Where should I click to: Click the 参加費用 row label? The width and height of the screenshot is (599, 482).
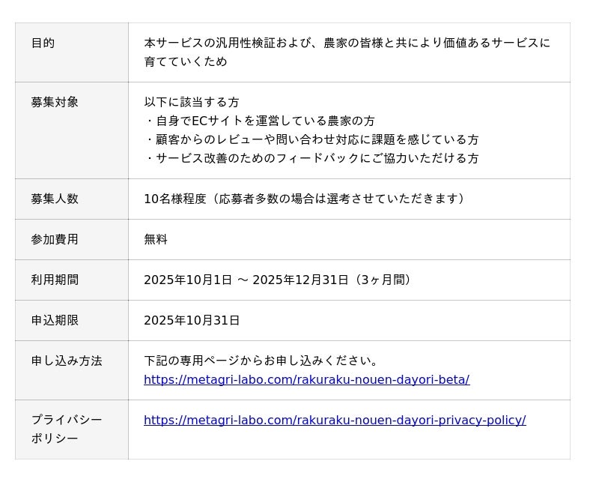coord(55,240)
